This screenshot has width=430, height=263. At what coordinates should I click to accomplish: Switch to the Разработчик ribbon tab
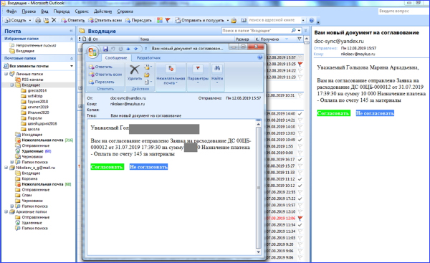(148, 58)
